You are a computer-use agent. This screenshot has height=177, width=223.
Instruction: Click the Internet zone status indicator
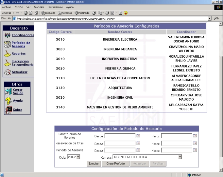[194, 175]
